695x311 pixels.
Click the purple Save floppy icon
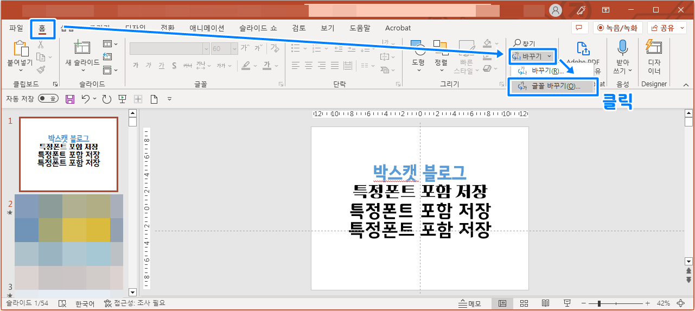[x=70, y=99]
